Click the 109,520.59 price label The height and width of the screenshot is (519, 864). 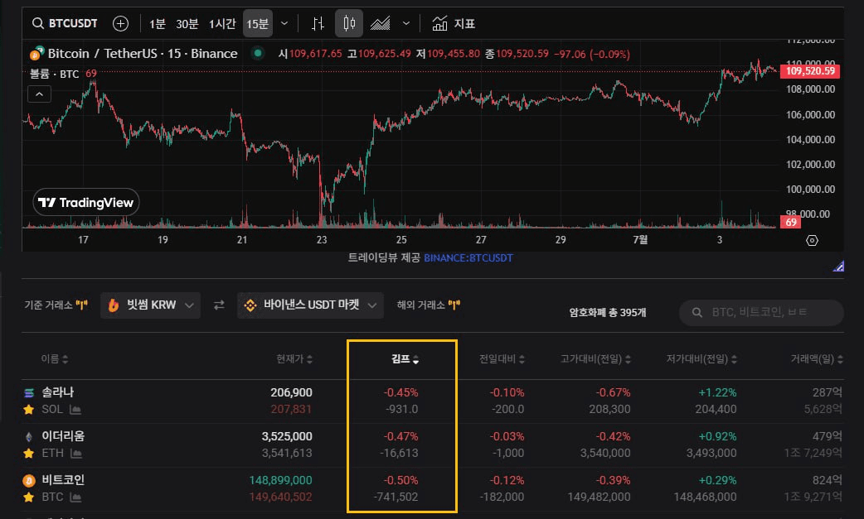click(x=810, y=71)
